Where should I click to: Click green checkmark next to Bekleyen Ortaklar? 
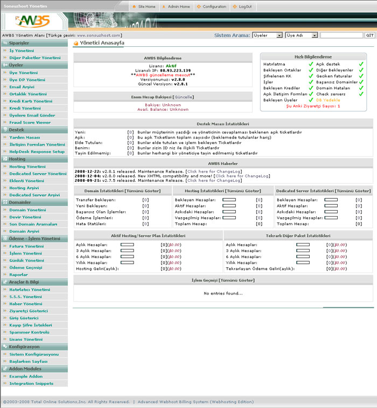tap(311, 70)
